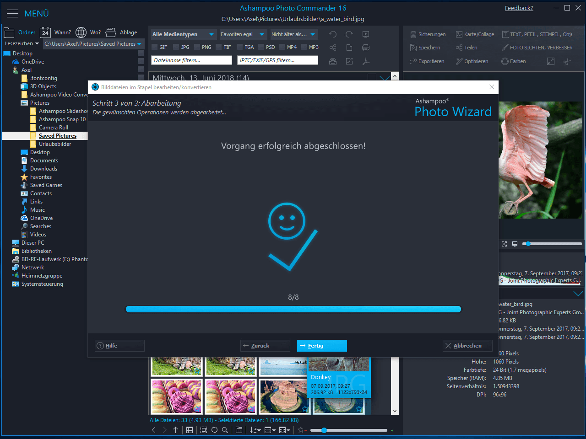Click the new file page icon

click(x=349, y=48)
